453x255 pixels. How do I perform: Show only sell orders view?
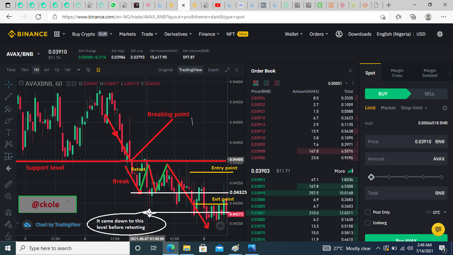pos(277,83)
